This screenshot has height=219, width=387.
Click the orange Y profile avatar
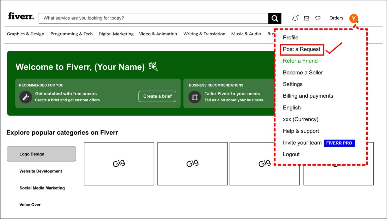pyautogui.click(x=354, y=18)
